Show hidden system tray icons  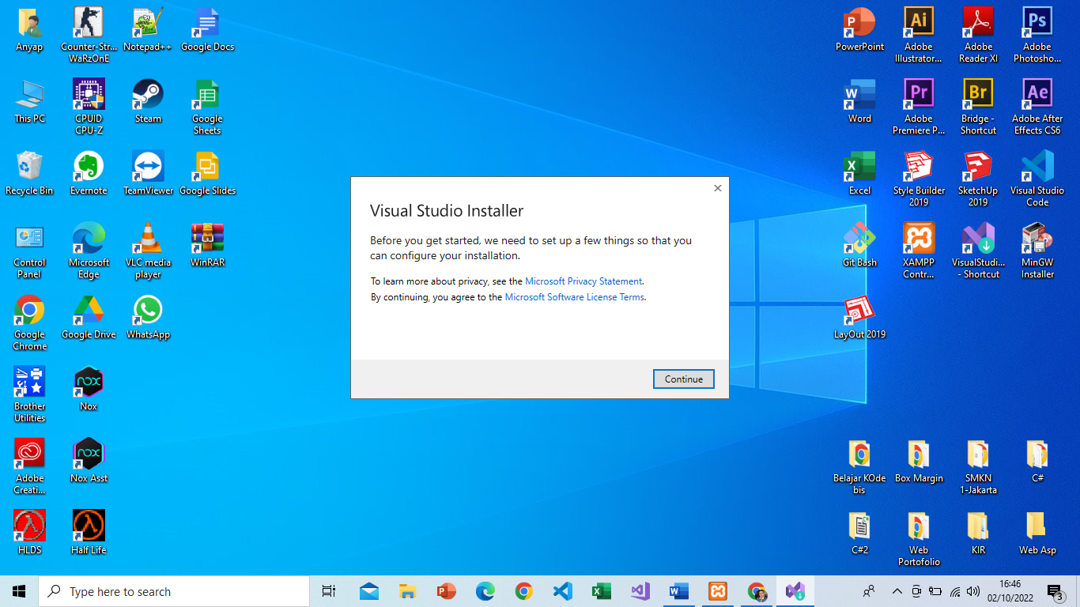click(x=897, y=591)
